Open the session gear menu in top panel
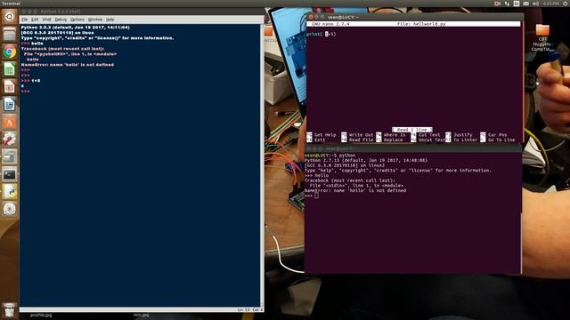The height and width of the screenshot is (320, 570). [566, 4]
